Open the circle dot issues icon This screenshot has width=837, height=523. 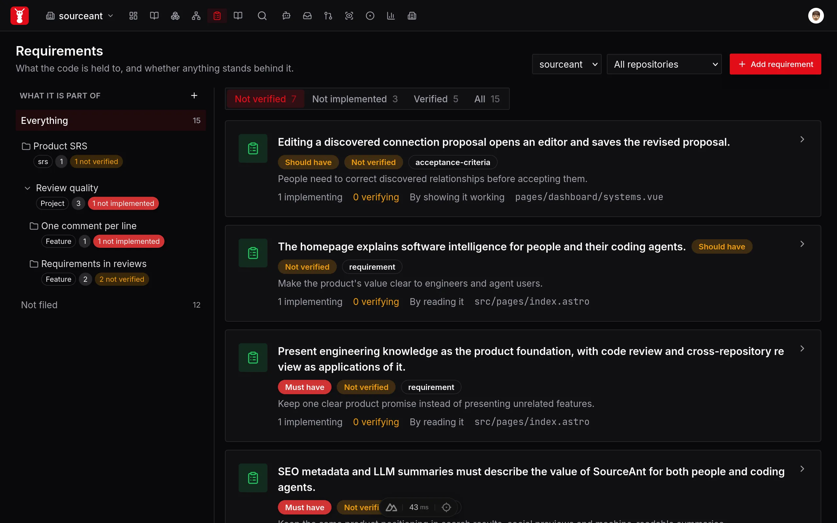click(x=370, y=16)
